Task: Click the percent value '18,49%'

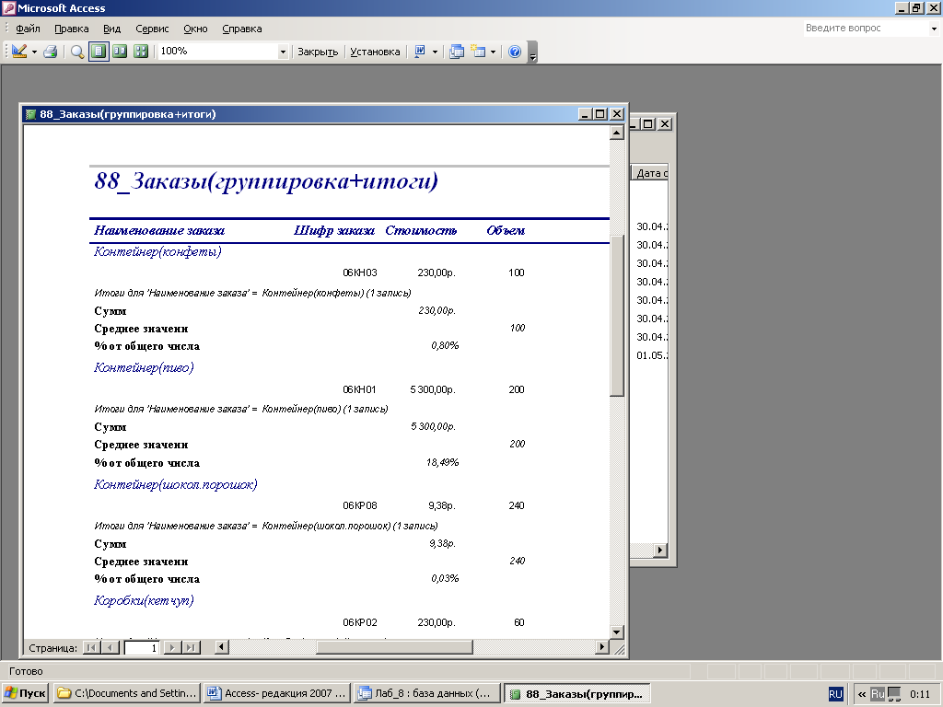Action: pyautogui.click(x=443, y=462)
